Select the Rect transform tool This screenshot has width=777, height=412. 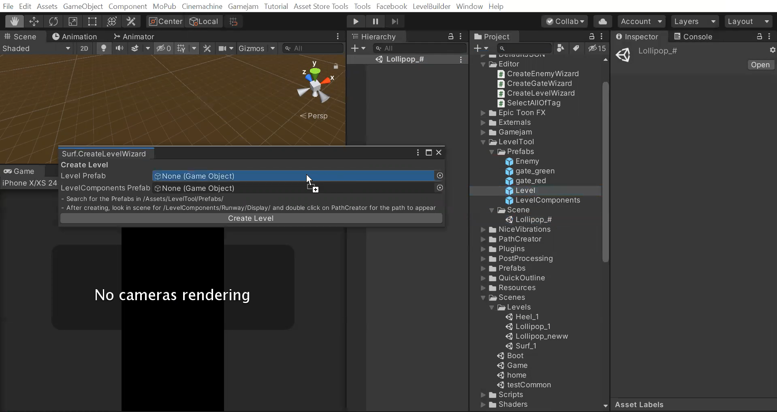coord(92,21)
